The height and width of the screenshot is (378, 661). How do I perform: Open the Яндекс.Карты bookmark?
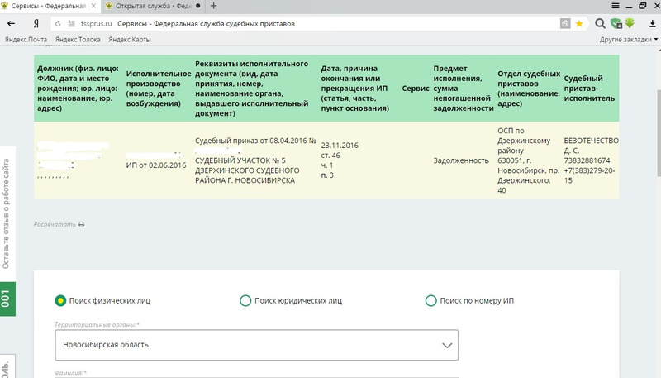(130, 39)
